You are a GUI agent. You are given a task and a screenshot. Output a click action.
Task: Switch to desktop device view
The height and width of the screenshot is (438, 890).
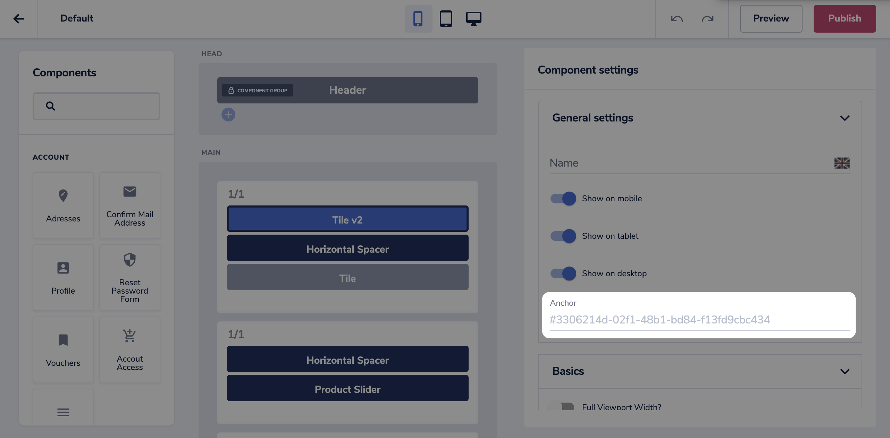click(474, 18)
